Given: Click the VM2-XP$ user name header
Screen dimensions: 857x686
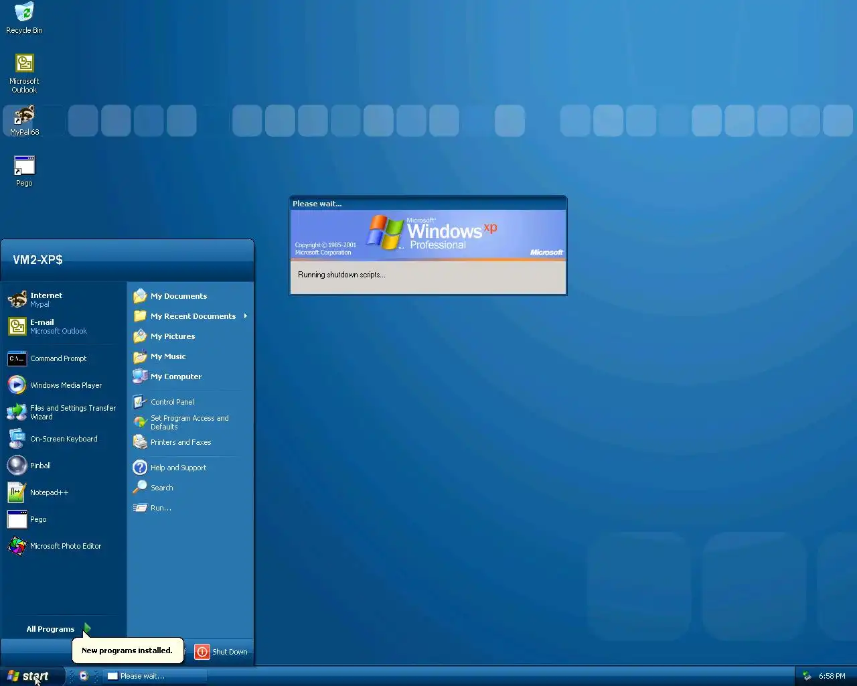Looking at the screenshot, I should (37, 260).
